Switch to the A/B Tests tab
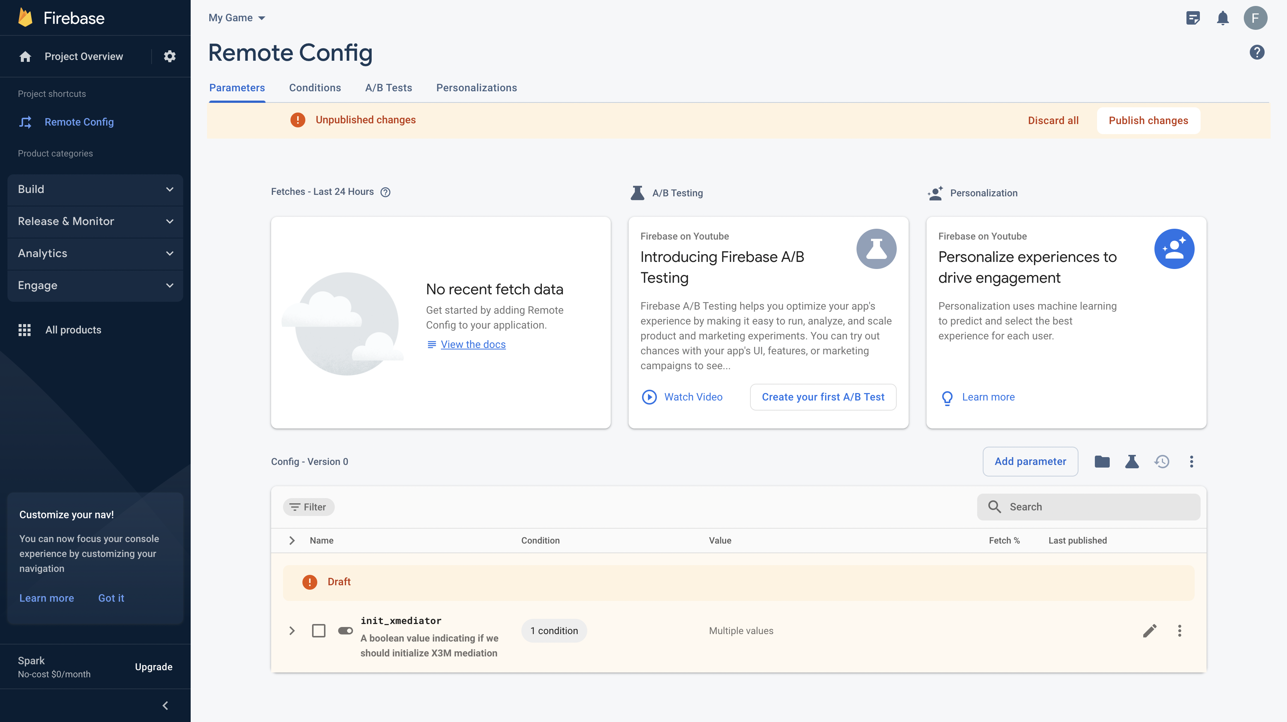The height and width of the screenshot is (722, 1287). [x=388, y=88]
